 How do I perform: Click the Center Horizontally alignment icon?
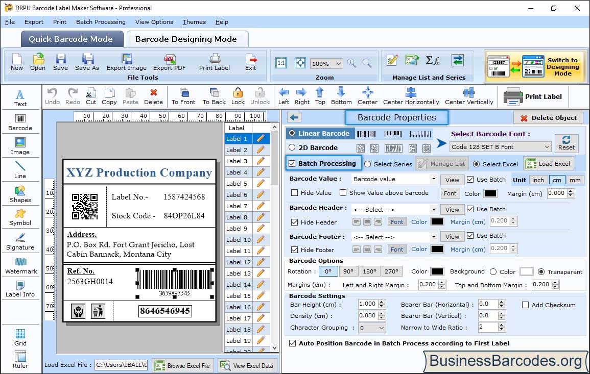click(x=411, y=96)
